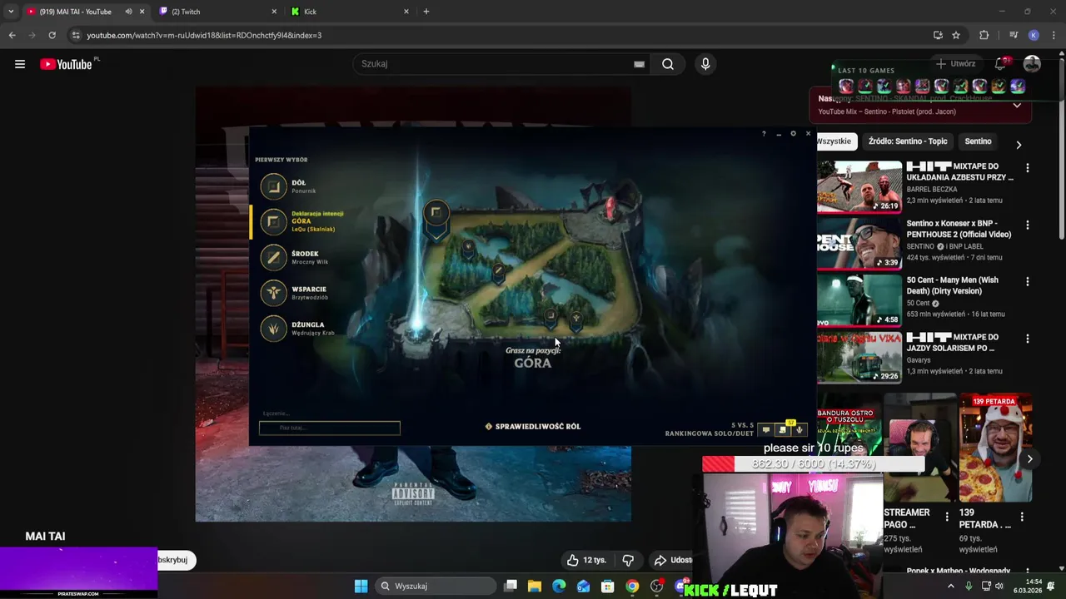Viewport: 1066px width, 599px height.
Task: Open Microsoft Edge from taskbar
Action: click(559, 586)
